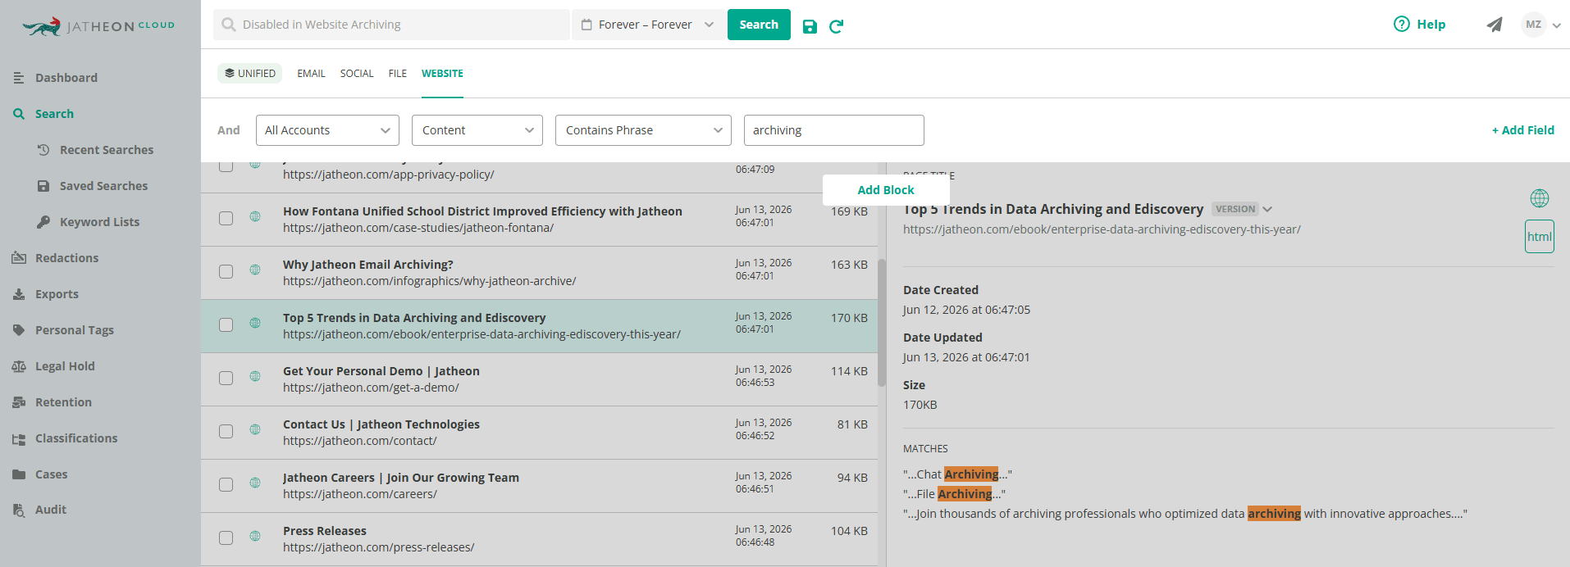Viewport: 1570px width, 567px height.
Task: Click the Legal Hold scales icon
Action: [19, 366]
